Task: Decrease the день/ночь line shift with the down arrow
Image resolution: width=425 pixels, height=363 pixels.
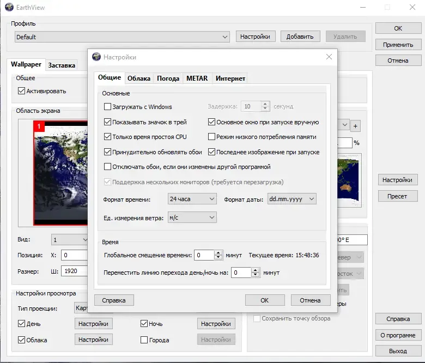Action: point(255,275)
